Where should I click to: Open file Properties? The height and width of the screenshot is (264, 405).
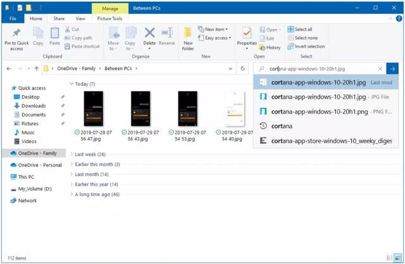pyautogui.click(x=247, y=39)
